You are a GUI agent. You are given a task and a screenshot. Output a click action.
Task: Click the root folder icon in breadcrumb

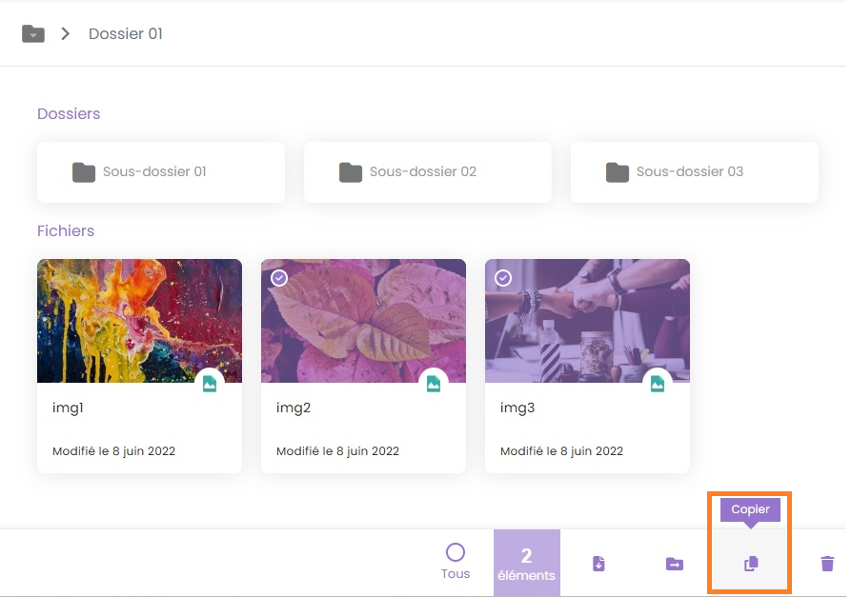(x=33, y=34)
